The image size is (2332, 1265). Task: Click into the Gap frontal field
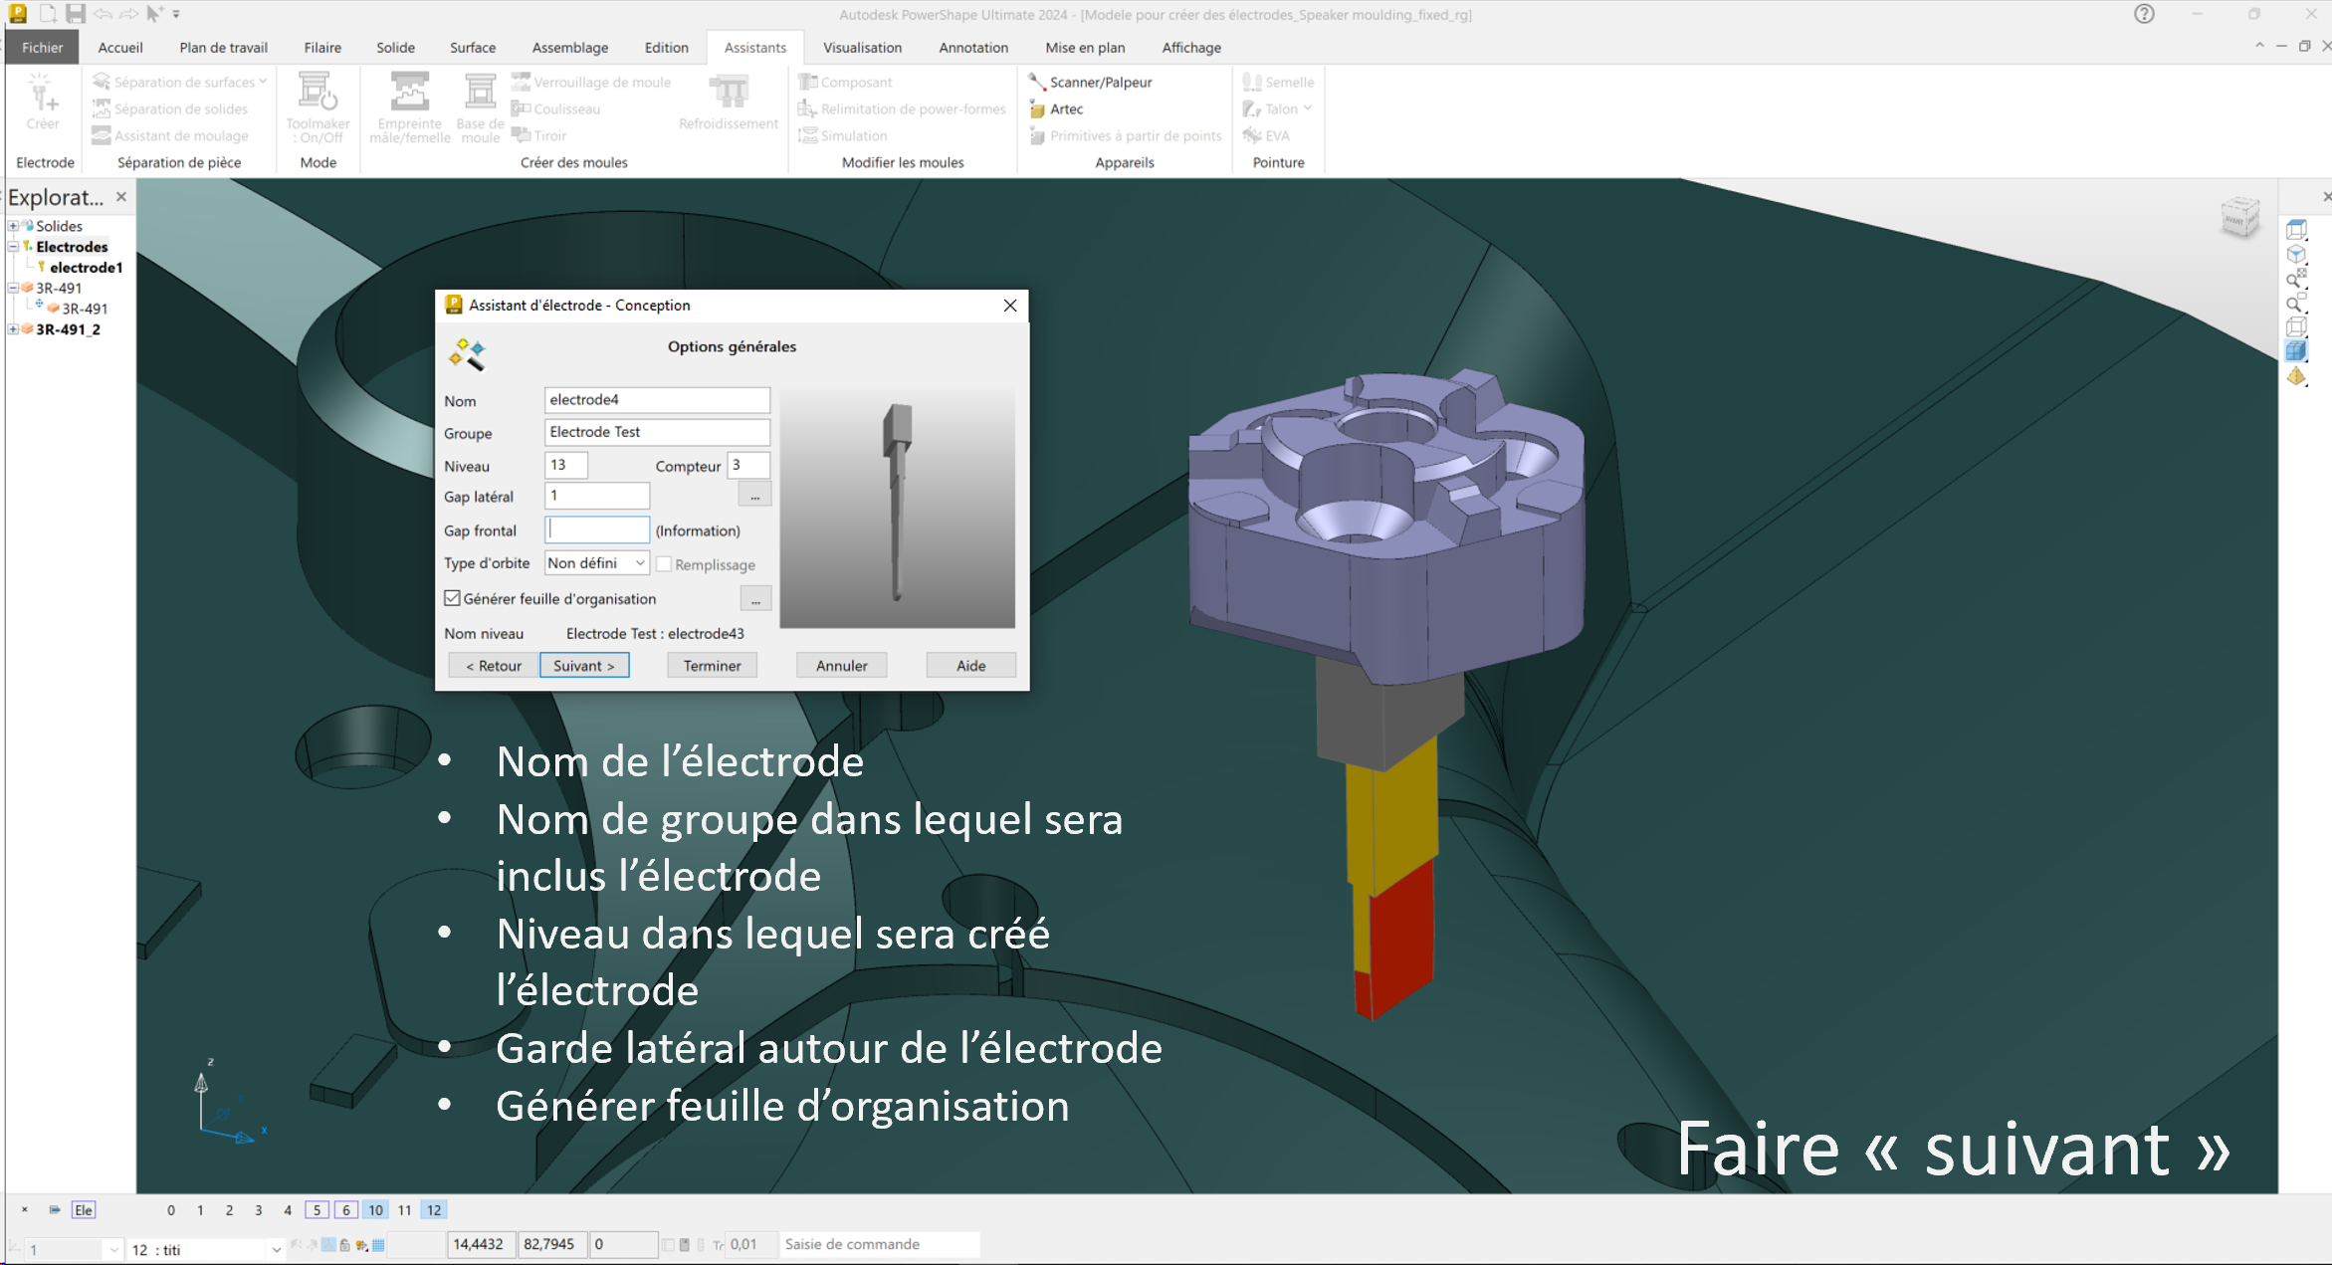[597, 530]
